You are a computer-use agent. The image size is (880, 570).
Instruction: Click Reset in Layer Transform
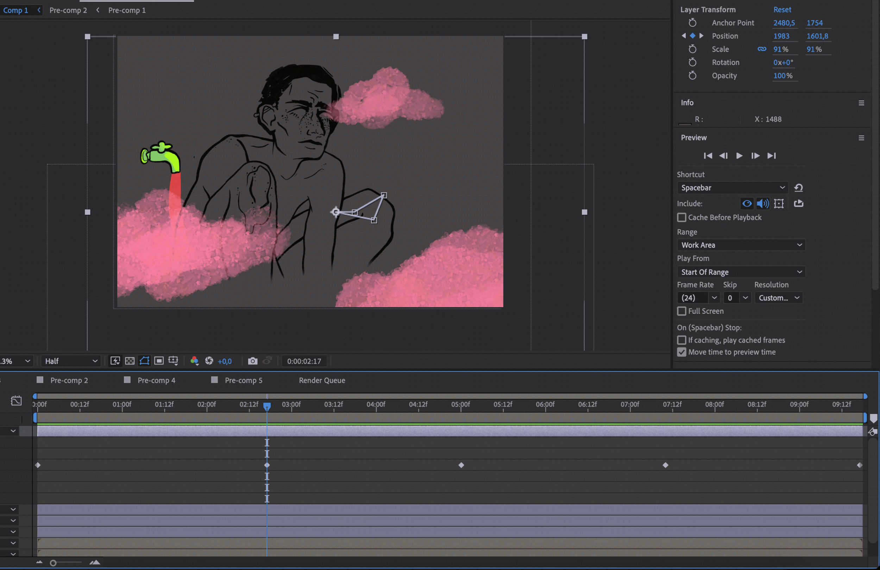(782, 9)
